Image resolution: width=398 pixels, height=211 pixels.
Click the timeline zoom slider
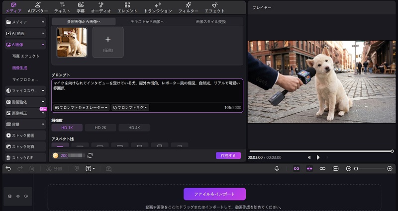point(370,169)
